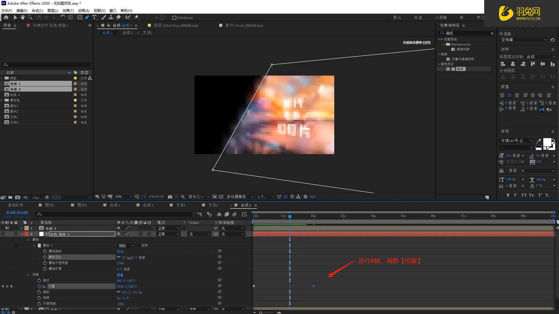Open magnification 25% dropdown
559x314 pixels.
pyautogui.click(x=123, y=197)
